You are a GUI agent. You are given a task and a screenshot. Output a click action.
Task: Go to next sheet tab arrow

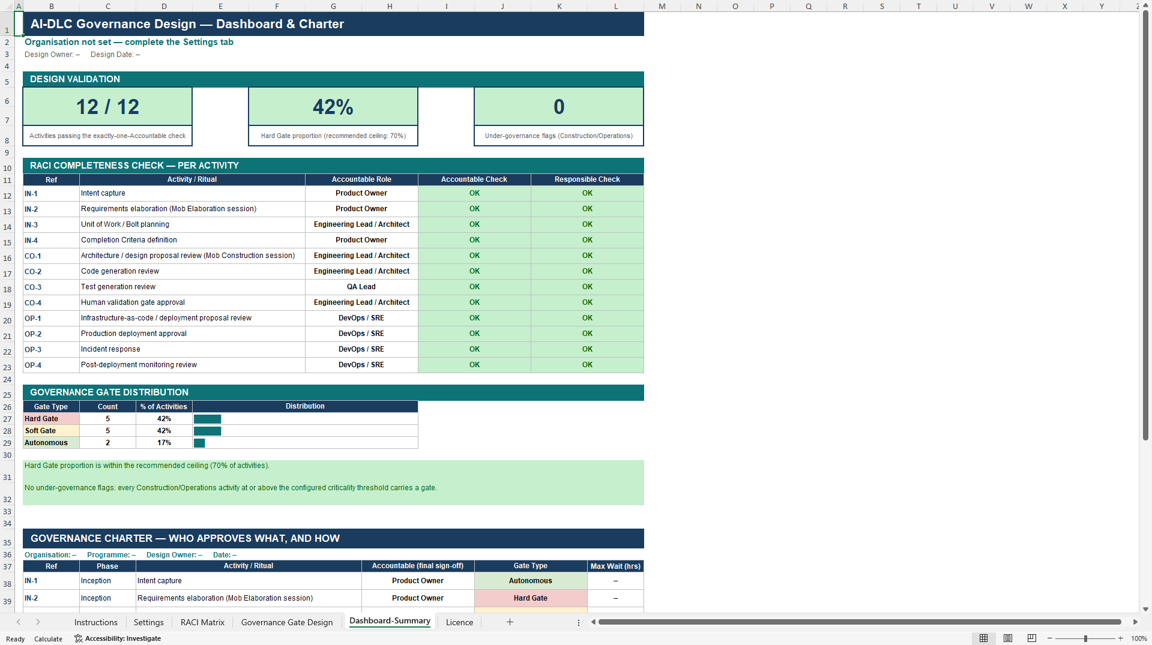point(38,622)
